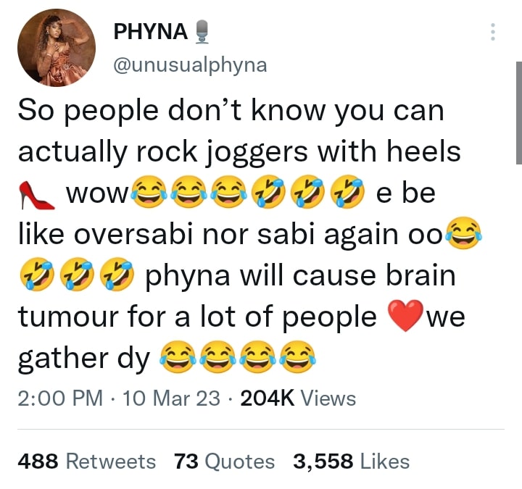Screen dimensions: 522x489
Task: Click the first rolling-laugh emoji before phyna
Action: point(37,274)
